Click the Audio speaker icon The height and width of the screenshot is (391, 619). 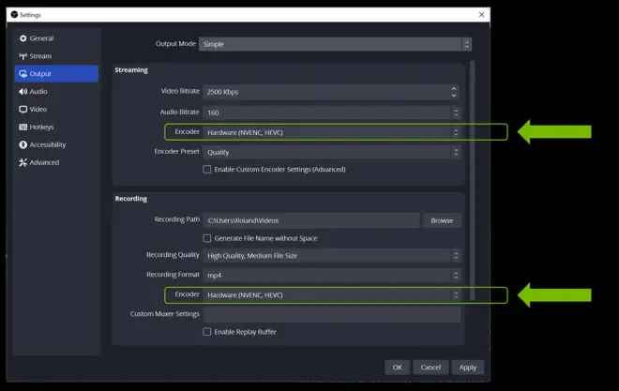[x=23, y=92]
